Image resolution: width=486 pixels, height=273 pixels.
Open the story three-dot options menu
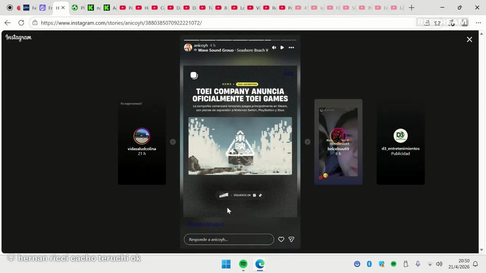pyautogui.click(x=291, y=47)
